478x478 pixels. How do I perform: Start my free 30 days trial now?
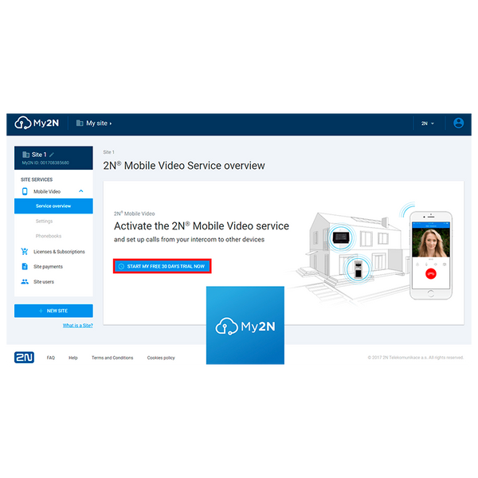(x=162, y=266)
